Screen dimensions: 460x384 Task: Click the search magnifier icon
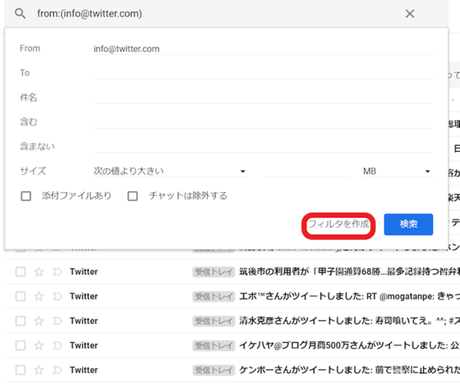pos(20,14)
